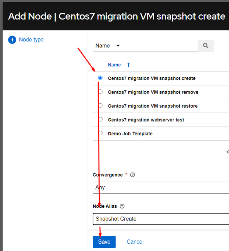Select Centos7 migration VM snapshot restore radio
Viewport: 229px width, 251px height.
(x=100, y=105)
